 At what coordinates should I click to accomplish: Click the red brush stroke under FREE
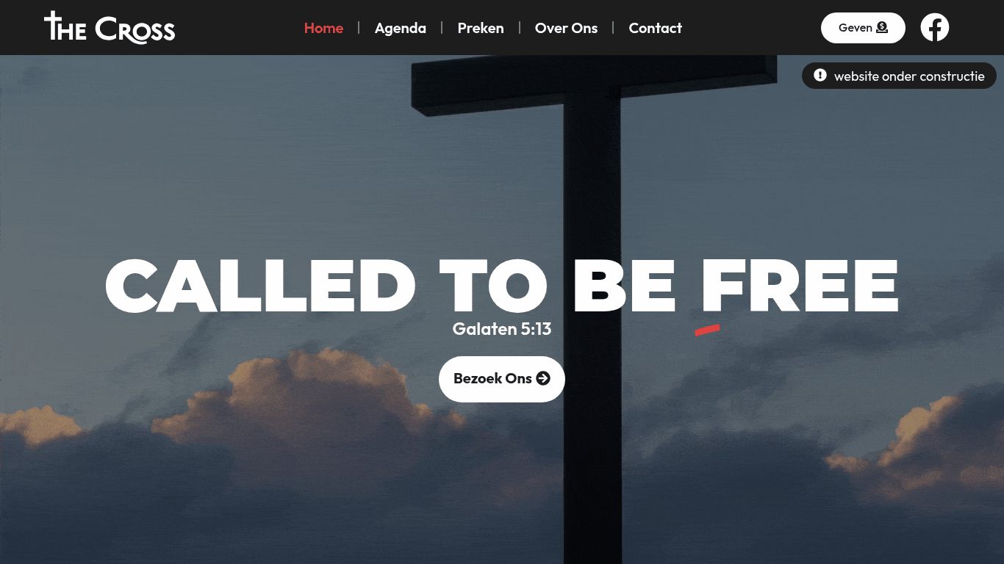[707, 330]
